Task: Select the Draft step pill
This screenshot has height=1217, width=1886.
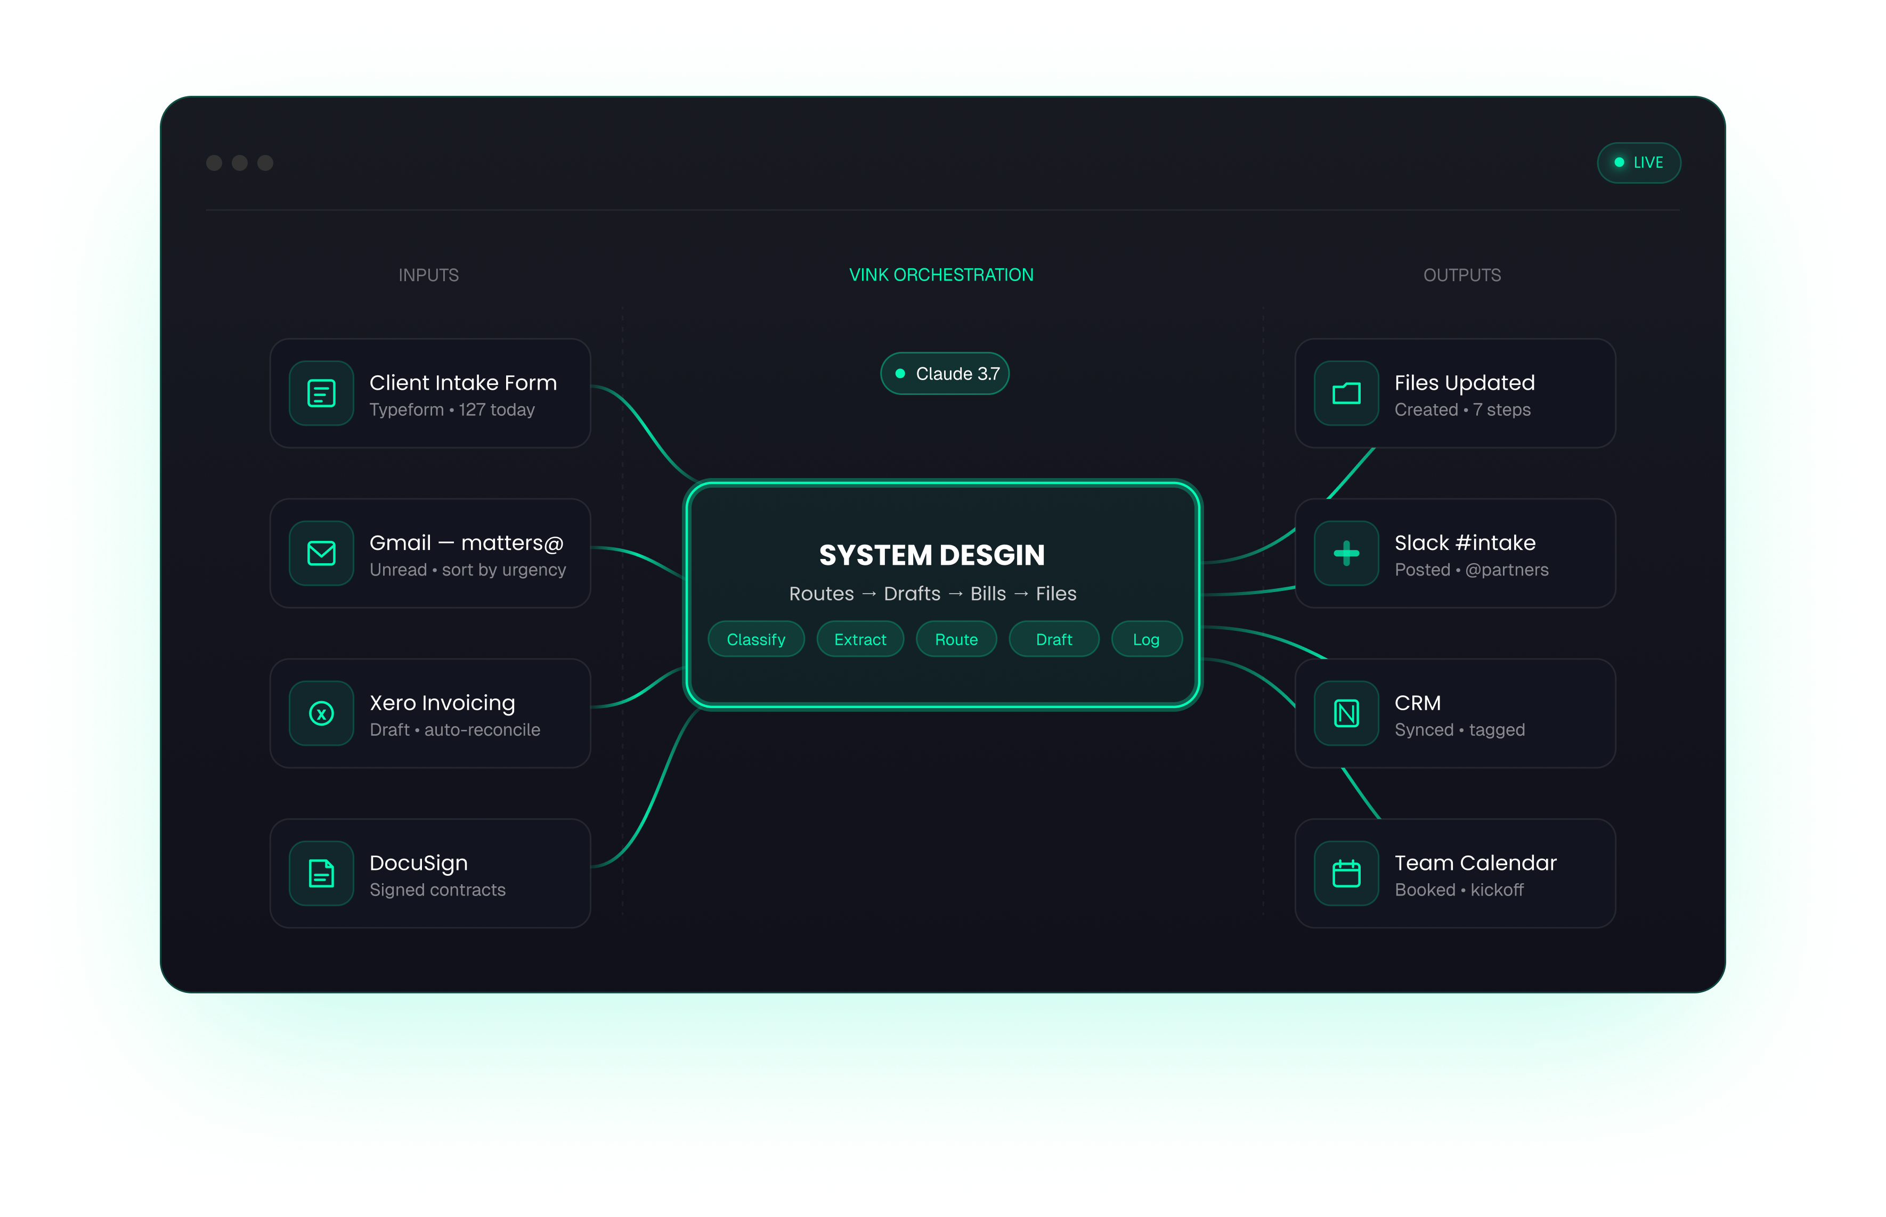Action: coord(1054,639)
